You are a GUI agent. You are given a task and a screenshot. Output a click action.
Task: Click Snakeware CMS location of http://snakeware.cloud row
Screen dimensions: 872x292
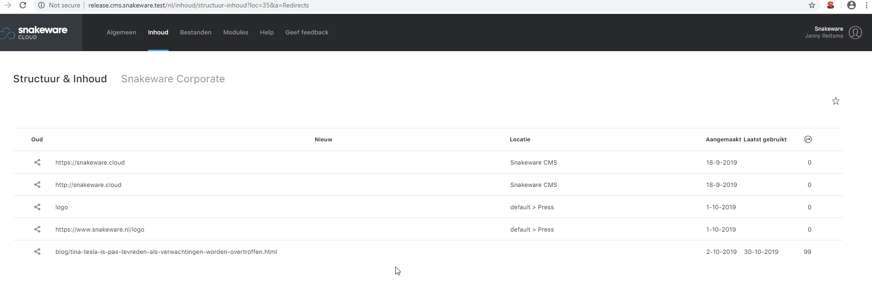[534, 185]
